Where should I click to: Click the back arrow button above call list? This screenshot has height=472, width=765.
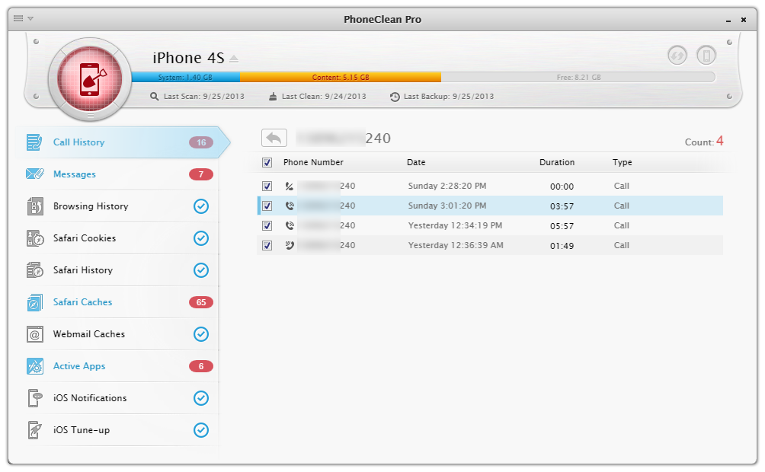(274, 138)
